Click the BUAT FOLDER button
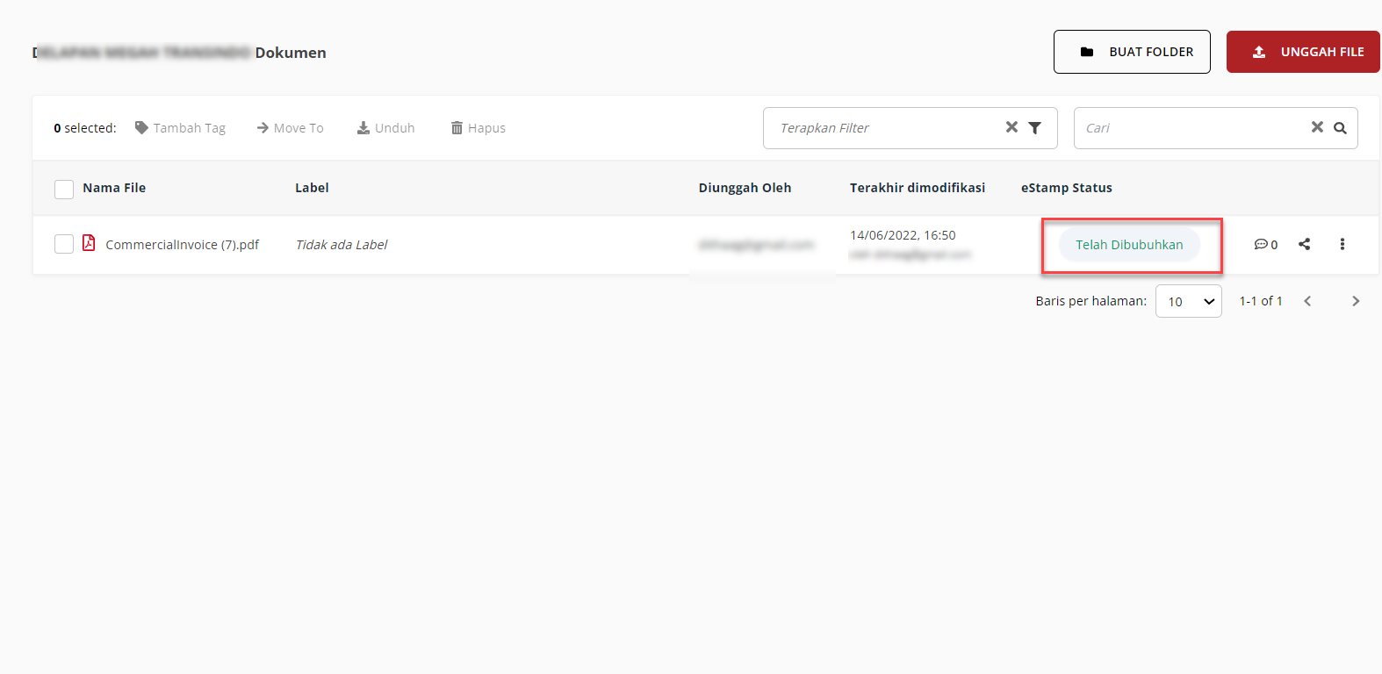1382x674 pixels. pyautogui.click(x=1132, y=52)
